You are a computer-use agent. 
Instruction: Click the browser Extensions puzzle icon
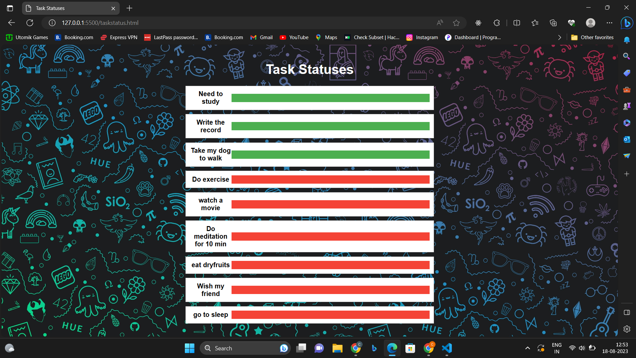tap(496, 23)
